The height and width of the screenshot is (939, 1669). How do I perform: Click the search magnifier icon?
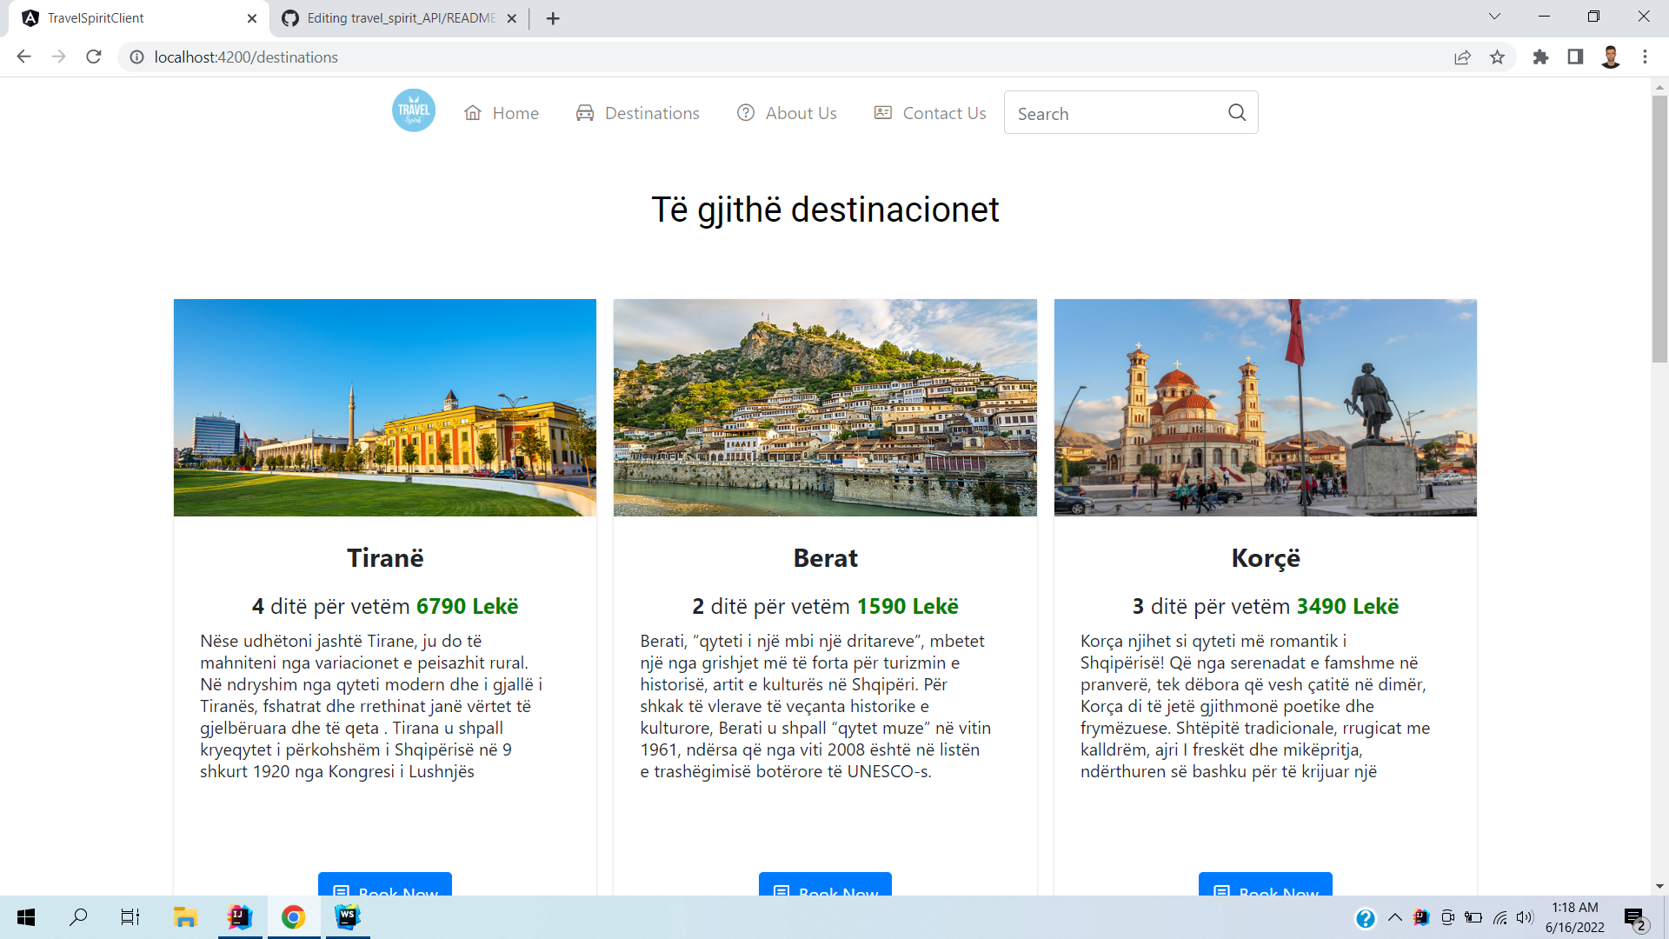pyautogui.click(x=1237, y=112)
